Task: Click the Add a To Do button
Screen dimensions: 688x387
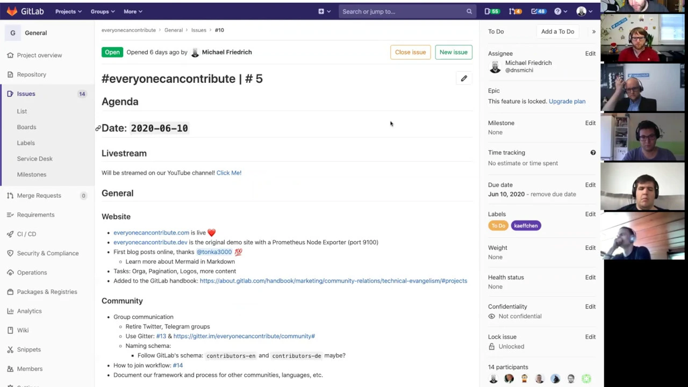Action: point(557,32)
